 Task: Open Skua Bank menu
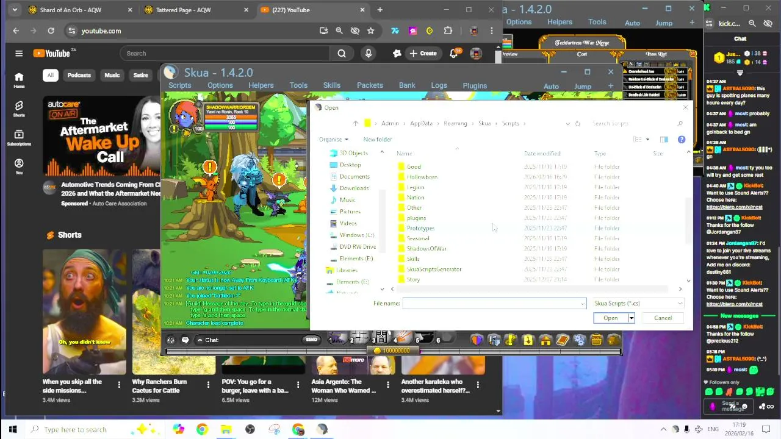407,85
